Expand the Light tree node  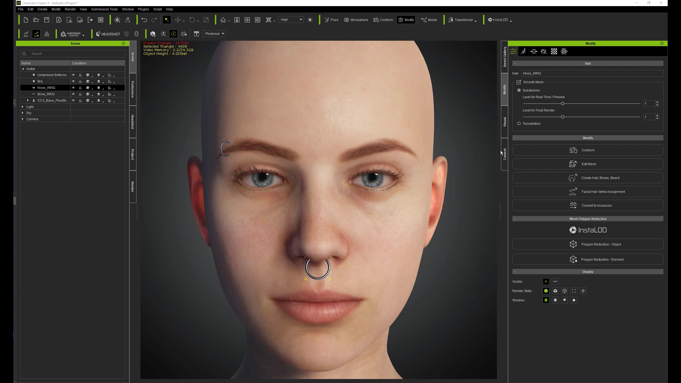tap(23, 107)
